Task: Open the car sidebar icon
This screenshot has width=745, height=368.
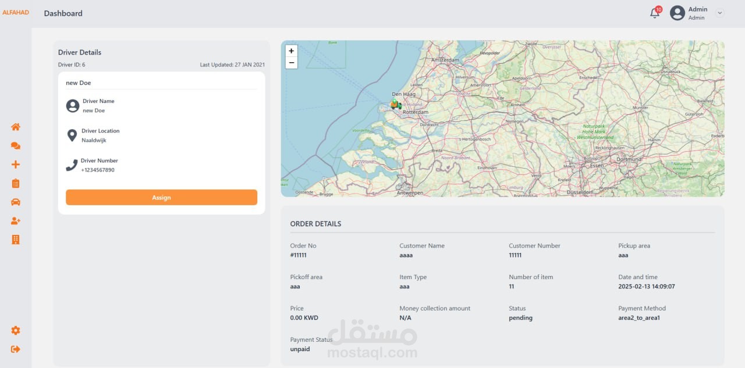Action: coord(16,202)
